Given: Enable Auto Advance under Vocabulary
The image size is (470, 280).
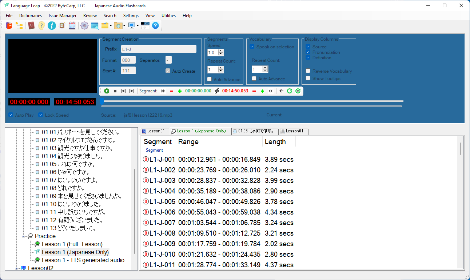Looking at the screenshot, I should point(254,79).
